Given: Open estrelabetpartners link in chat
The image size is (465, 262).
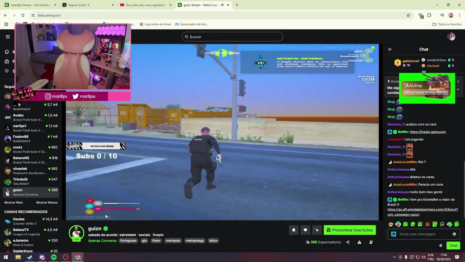Looking at the screenshot, I should click(x=422, y=212).
